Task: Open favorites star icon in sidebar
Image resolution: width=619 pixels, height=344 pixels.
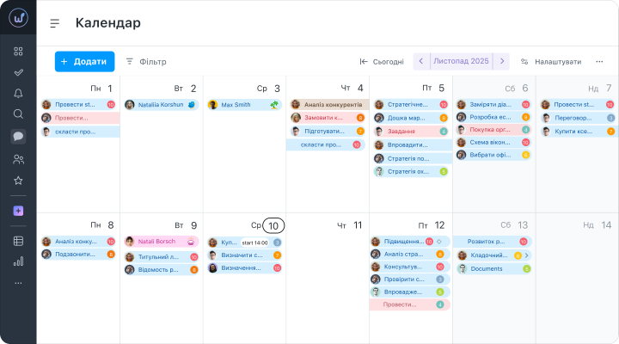Action: pos(18,181)
